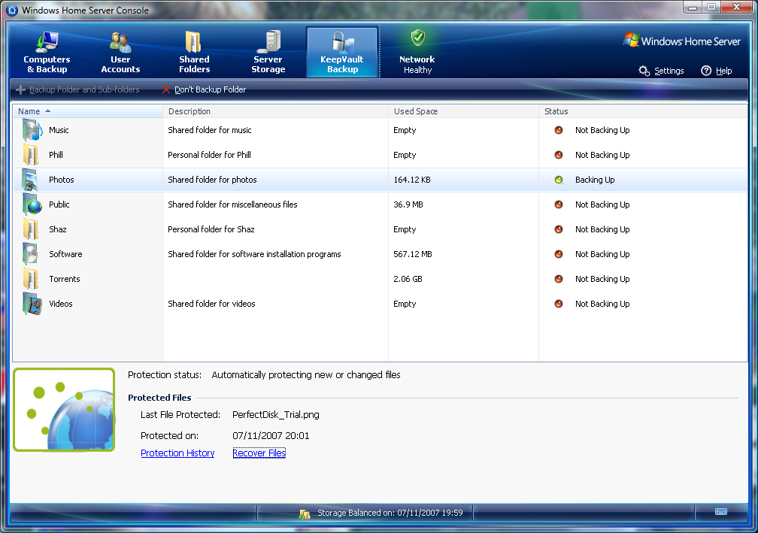Select the Phill folder icon

click(31, 155)
